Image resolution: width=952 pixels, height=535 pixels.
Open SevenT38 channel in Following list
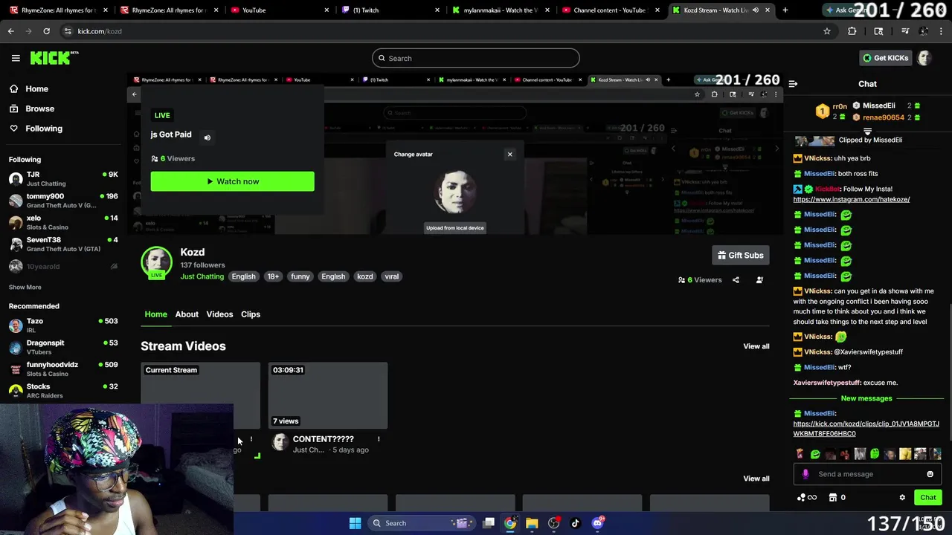[x=63, y=244]
